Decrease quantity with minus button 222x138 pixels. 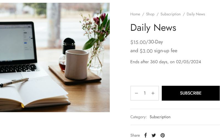(136, 93)
